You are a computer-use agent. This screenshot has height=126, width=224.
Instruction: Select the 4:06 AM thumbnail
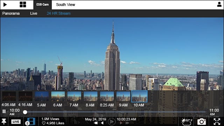click(x=9, y=96)
